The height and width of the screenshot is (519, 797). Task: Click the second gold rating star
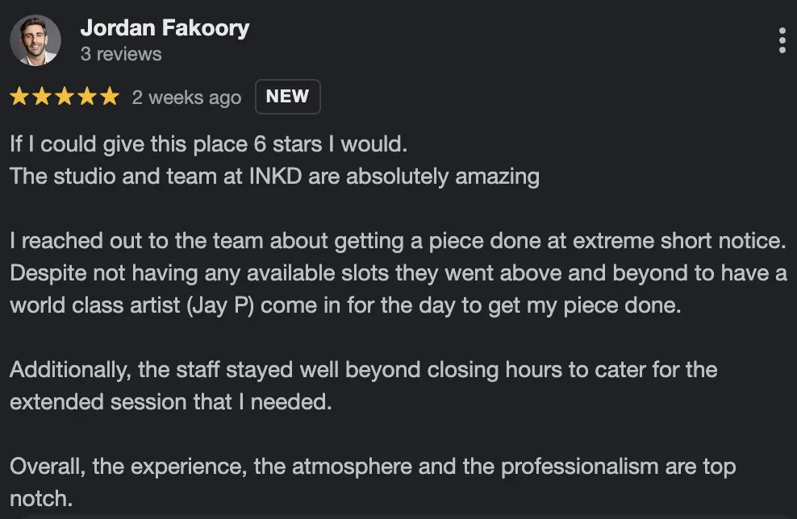[42, 98]
